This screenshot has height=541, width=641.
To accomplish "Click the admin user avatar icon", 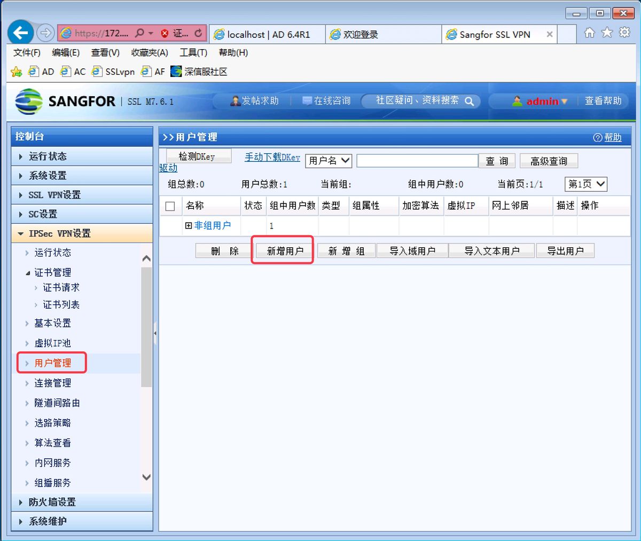I will (x=517, y=100).
